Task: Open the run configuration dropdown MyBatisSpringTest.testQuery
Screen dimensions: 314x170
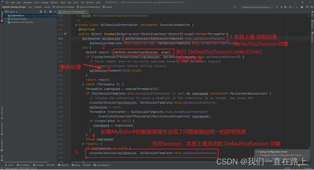Action: 256,7
